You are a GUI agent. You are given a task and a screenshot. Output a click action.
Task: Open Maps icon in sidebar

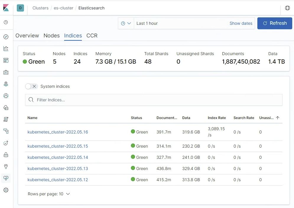point(6,84)
